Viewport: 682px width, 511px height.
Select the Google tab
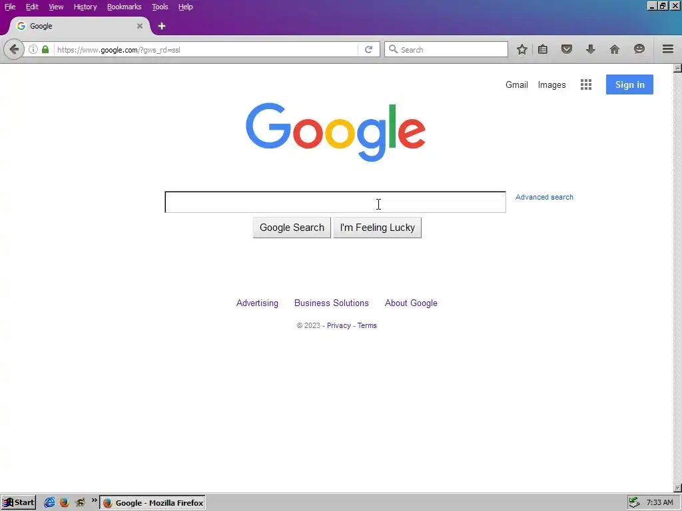click(79, 26)
